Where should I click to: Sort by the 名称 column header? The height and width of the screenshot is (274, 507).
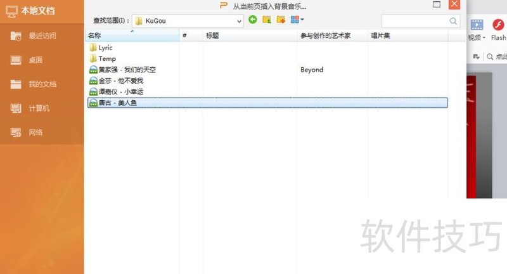coord(132,36)
